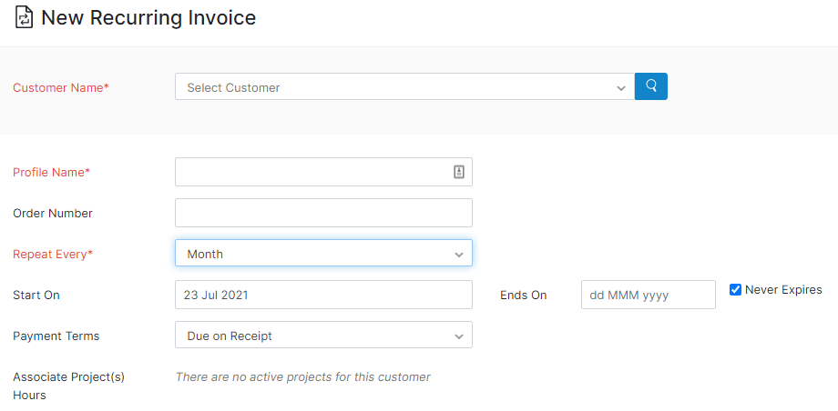
Task: Click the no active projects message
Action: (302, 376)
